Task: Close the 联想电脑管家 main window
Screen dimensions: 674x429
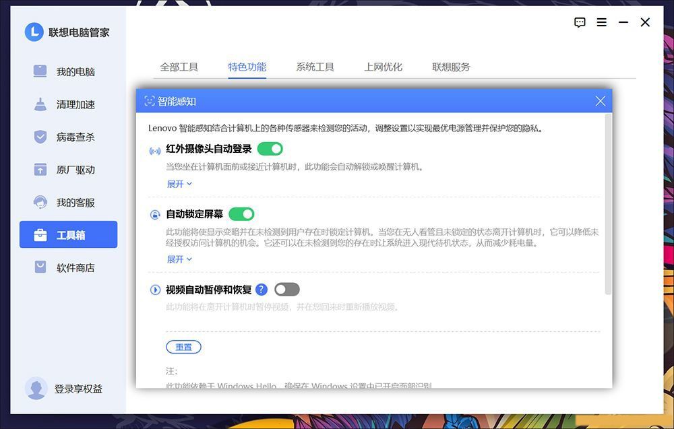Action: [x=645, y=22]
